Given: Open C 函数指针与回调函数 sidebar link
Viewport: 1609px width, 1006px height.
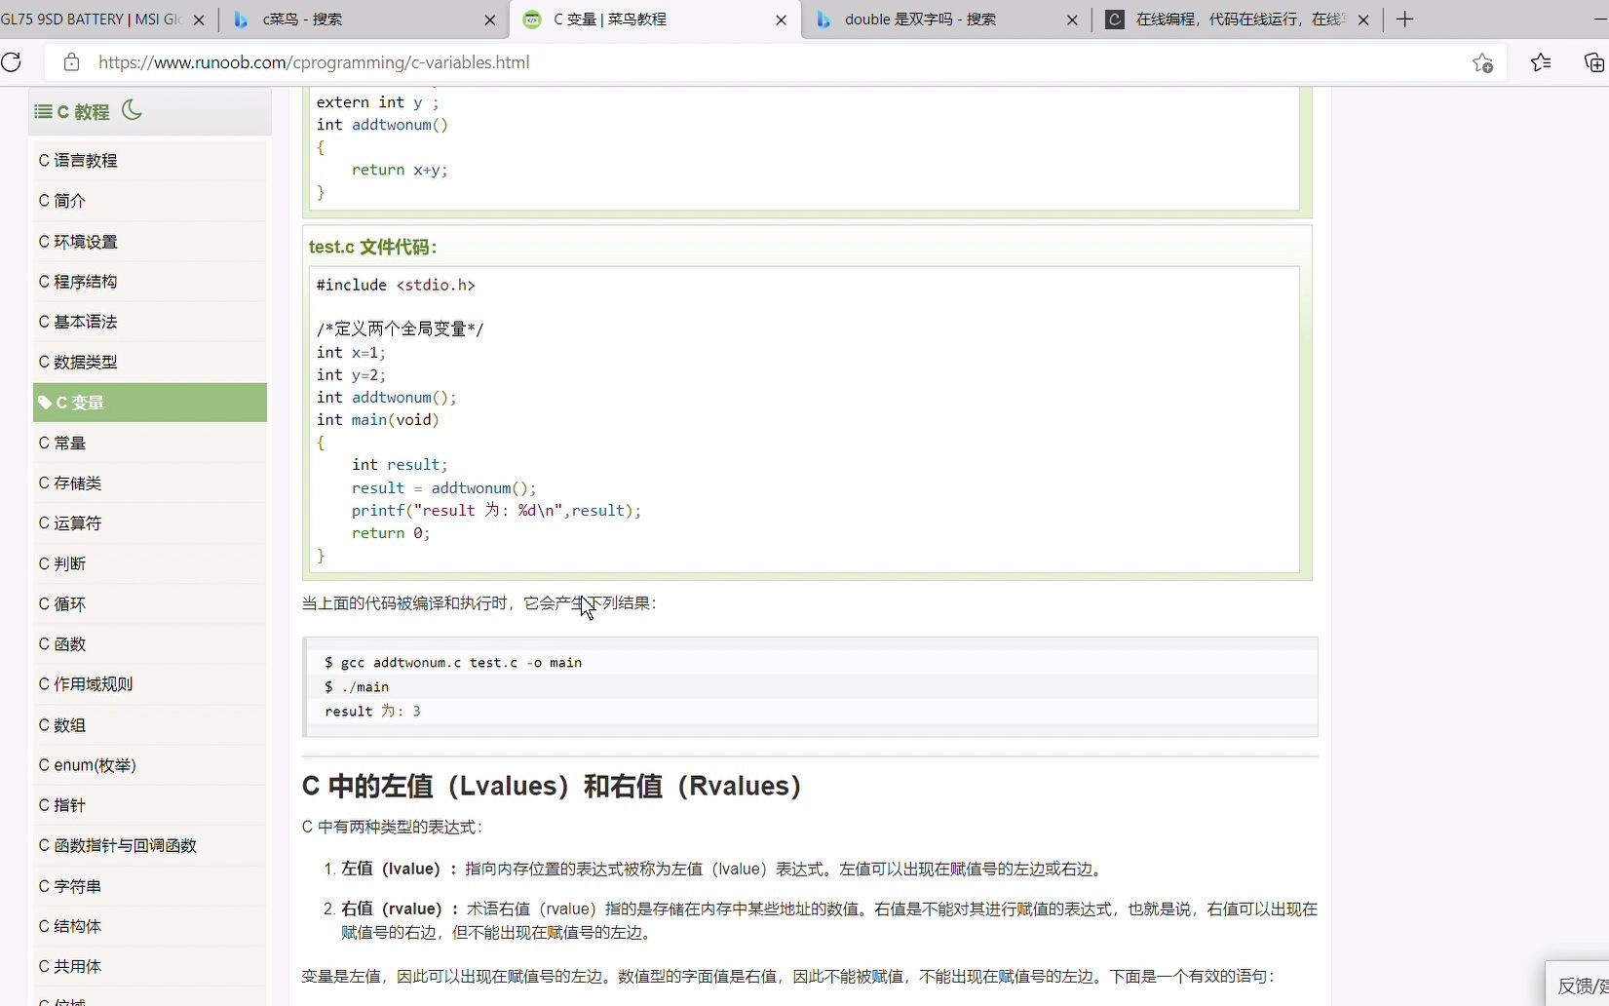Looking at the screenshot, I should pos(150,846).
